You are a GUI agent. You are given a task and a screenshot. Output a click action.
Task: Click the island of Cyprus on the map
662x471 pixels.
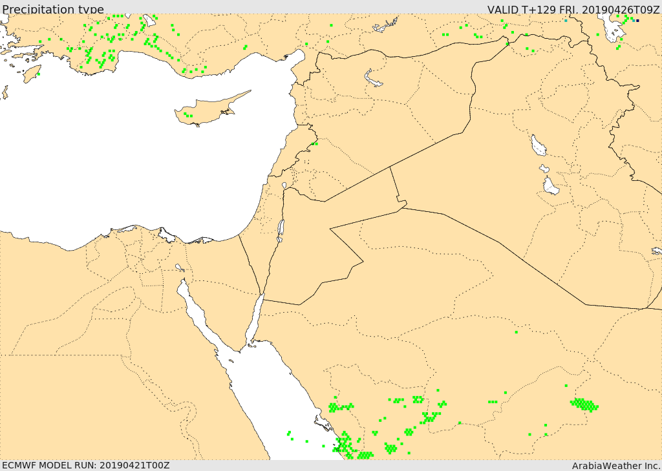[x=209, y=110]
